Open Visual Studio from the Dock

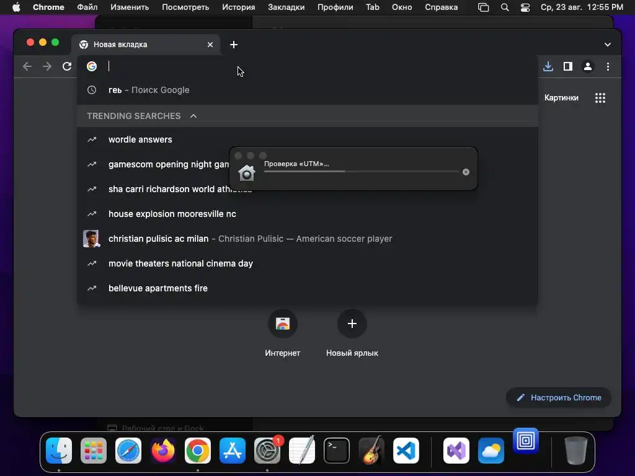(x=456, y=451)
